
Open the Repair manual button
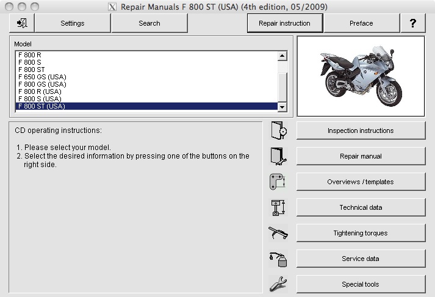click(x=361, y=156)
